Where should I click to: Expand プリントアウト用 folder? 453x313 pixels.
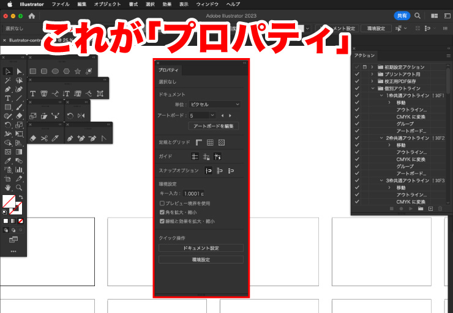coord(372,74)
